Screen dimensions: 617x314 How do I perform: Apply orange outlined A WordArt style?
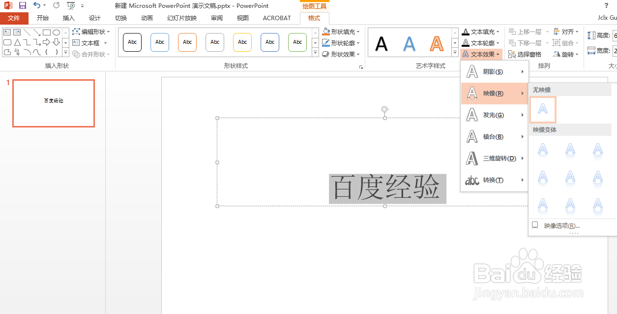tap(437, 44)
